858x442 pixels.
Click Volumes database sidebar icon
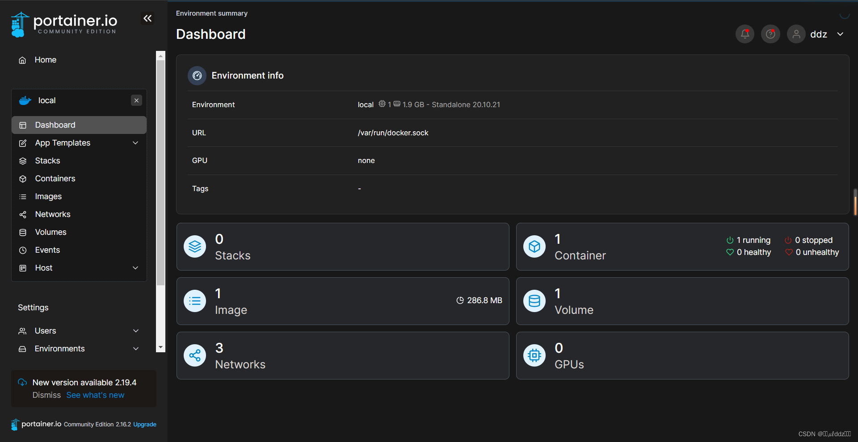coord(23,232)
